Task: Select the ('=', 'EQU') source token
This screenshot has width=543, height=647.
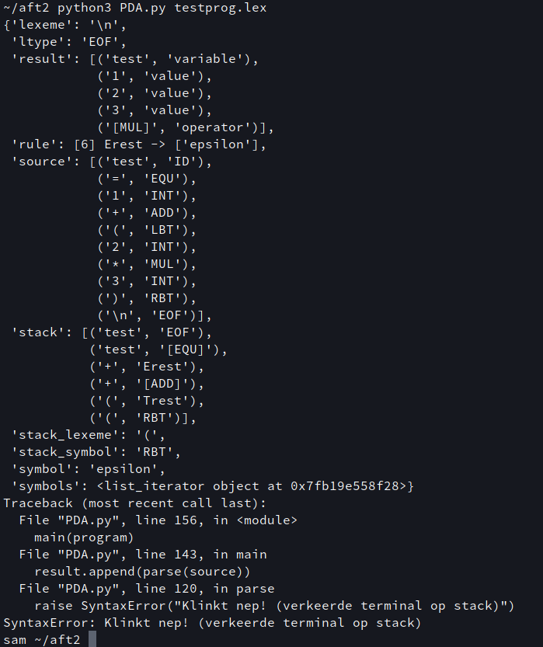Action: (147, 179)
